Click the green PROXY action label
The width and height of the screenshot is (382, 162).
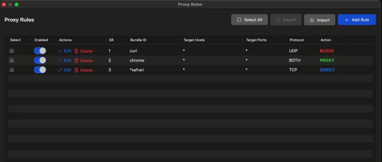point(327,60)
